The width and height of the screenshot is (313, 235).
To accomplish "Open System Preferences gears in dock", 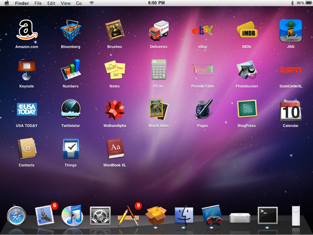I will pyautogui.click(x=100, y=216).
